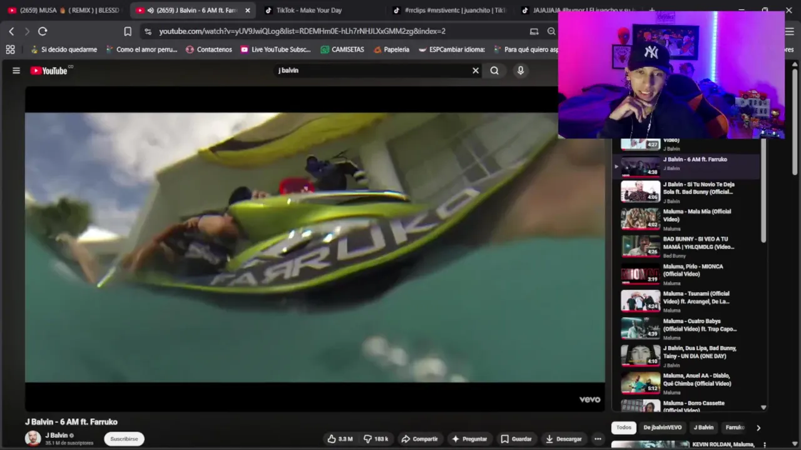Select the 'Todos' filter chip

point(624,427)
